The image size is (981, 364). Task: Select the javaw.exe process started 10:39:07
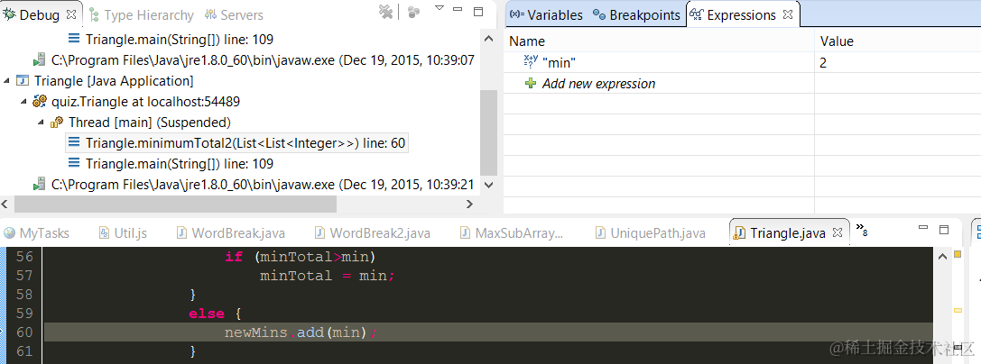(263, 60)
